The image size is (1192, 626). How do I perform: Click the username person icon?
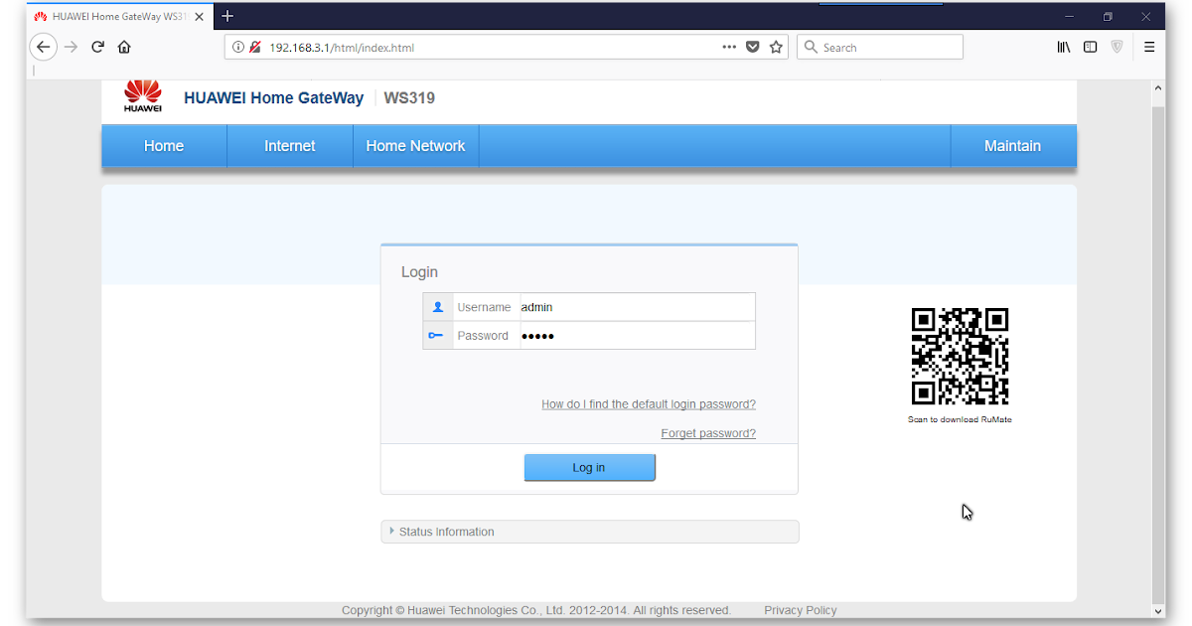click(x=437, y=306)
